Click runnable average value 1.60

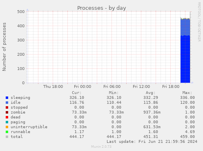153,132
